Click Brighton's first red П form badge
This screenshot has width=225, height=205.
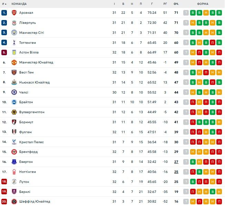coord(193,102)
